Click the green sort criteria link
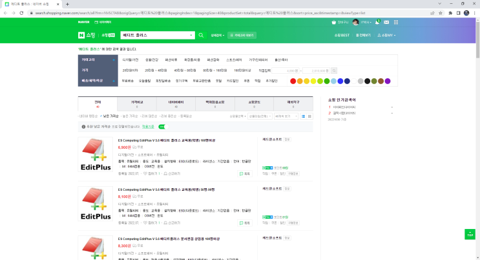 coord(148,127)
